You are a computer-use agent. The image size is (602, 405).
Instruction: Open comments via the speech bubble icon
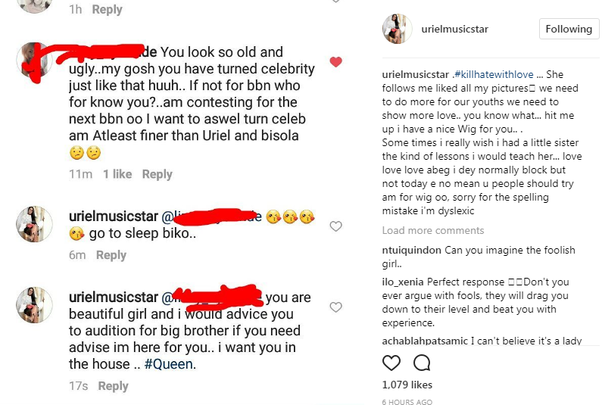click(x=422, y=363)
